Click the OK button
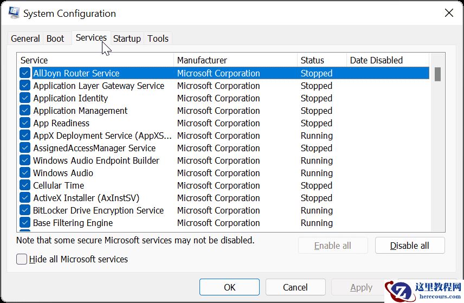 coord(229,287)
